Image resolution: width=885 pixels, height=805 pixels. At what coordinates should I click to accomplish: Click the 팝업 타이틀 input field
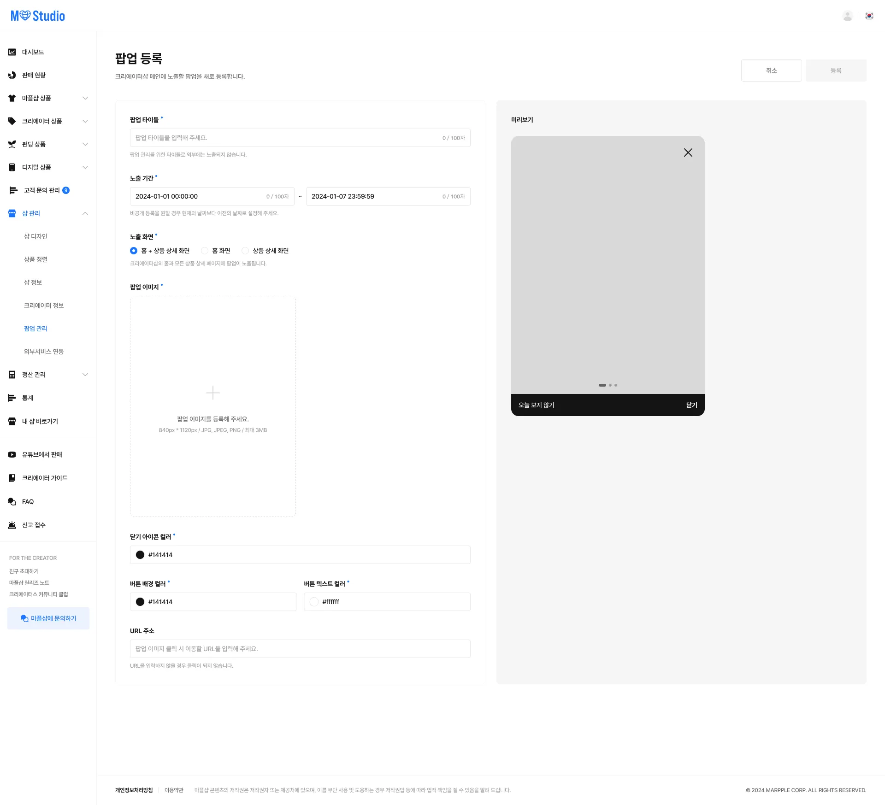click(286, 138)
